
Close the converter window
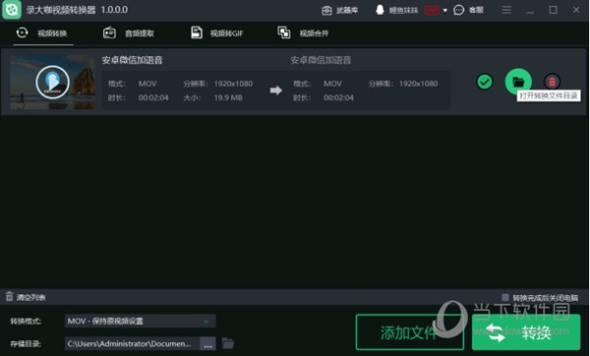point(576,10)
